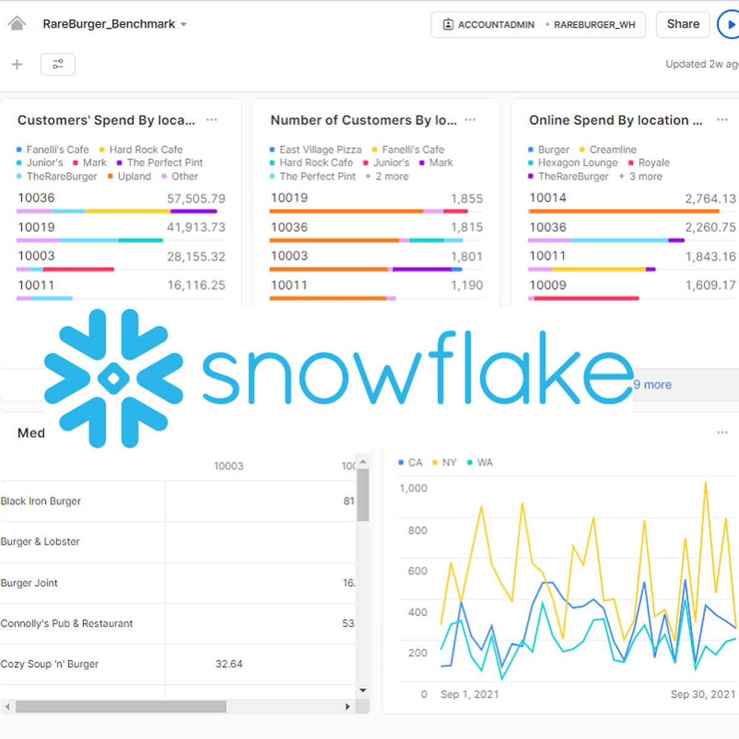Toggle Hard Rock Cafe legend in Customers' Spend
This screenshot has width=739, height=739.
pos(141,150)
